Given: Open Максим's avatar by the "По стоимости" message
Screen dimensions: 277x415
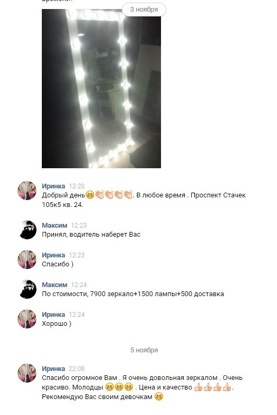Looking at the screenshot, I should click(x=27, y=289).
